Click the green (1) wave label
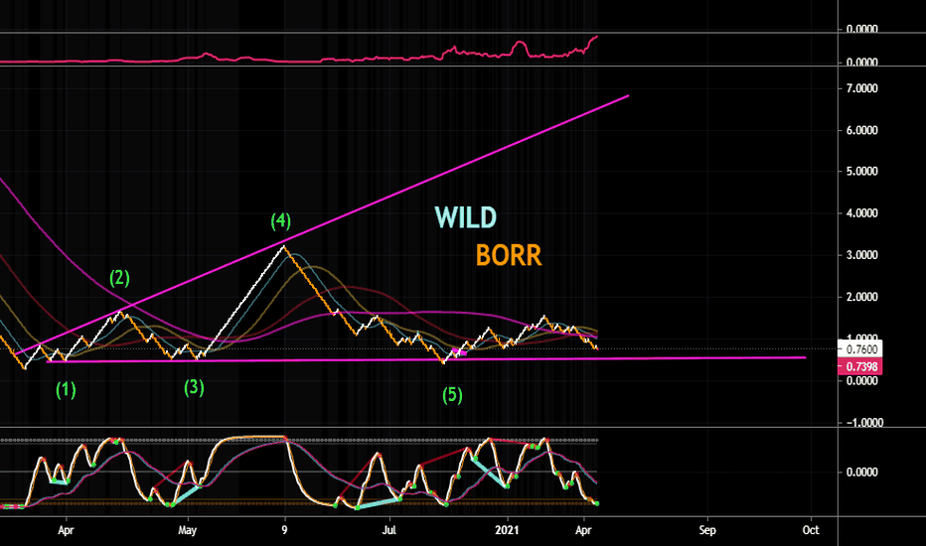The width and height of the screenshot is (926, 546). point(66,390)
